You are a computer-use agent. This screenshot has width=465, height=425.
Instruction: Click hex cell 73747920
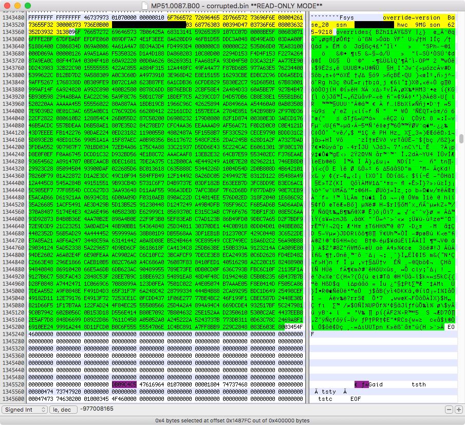coord(68,392)
